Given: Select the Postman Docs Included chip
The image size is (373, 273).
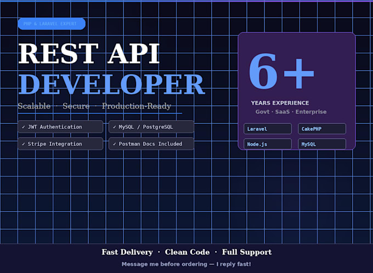Looking at the screenshot, I should 151,144.
